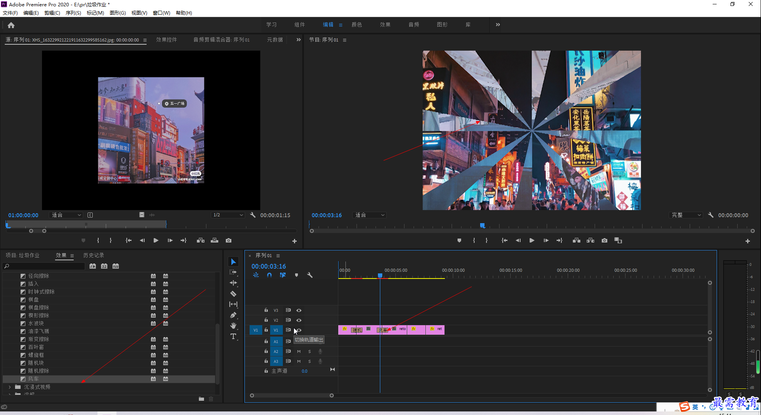Open Program monitor button editor plus
Viewport: 761px width, 415px height.
pos(748,241)
